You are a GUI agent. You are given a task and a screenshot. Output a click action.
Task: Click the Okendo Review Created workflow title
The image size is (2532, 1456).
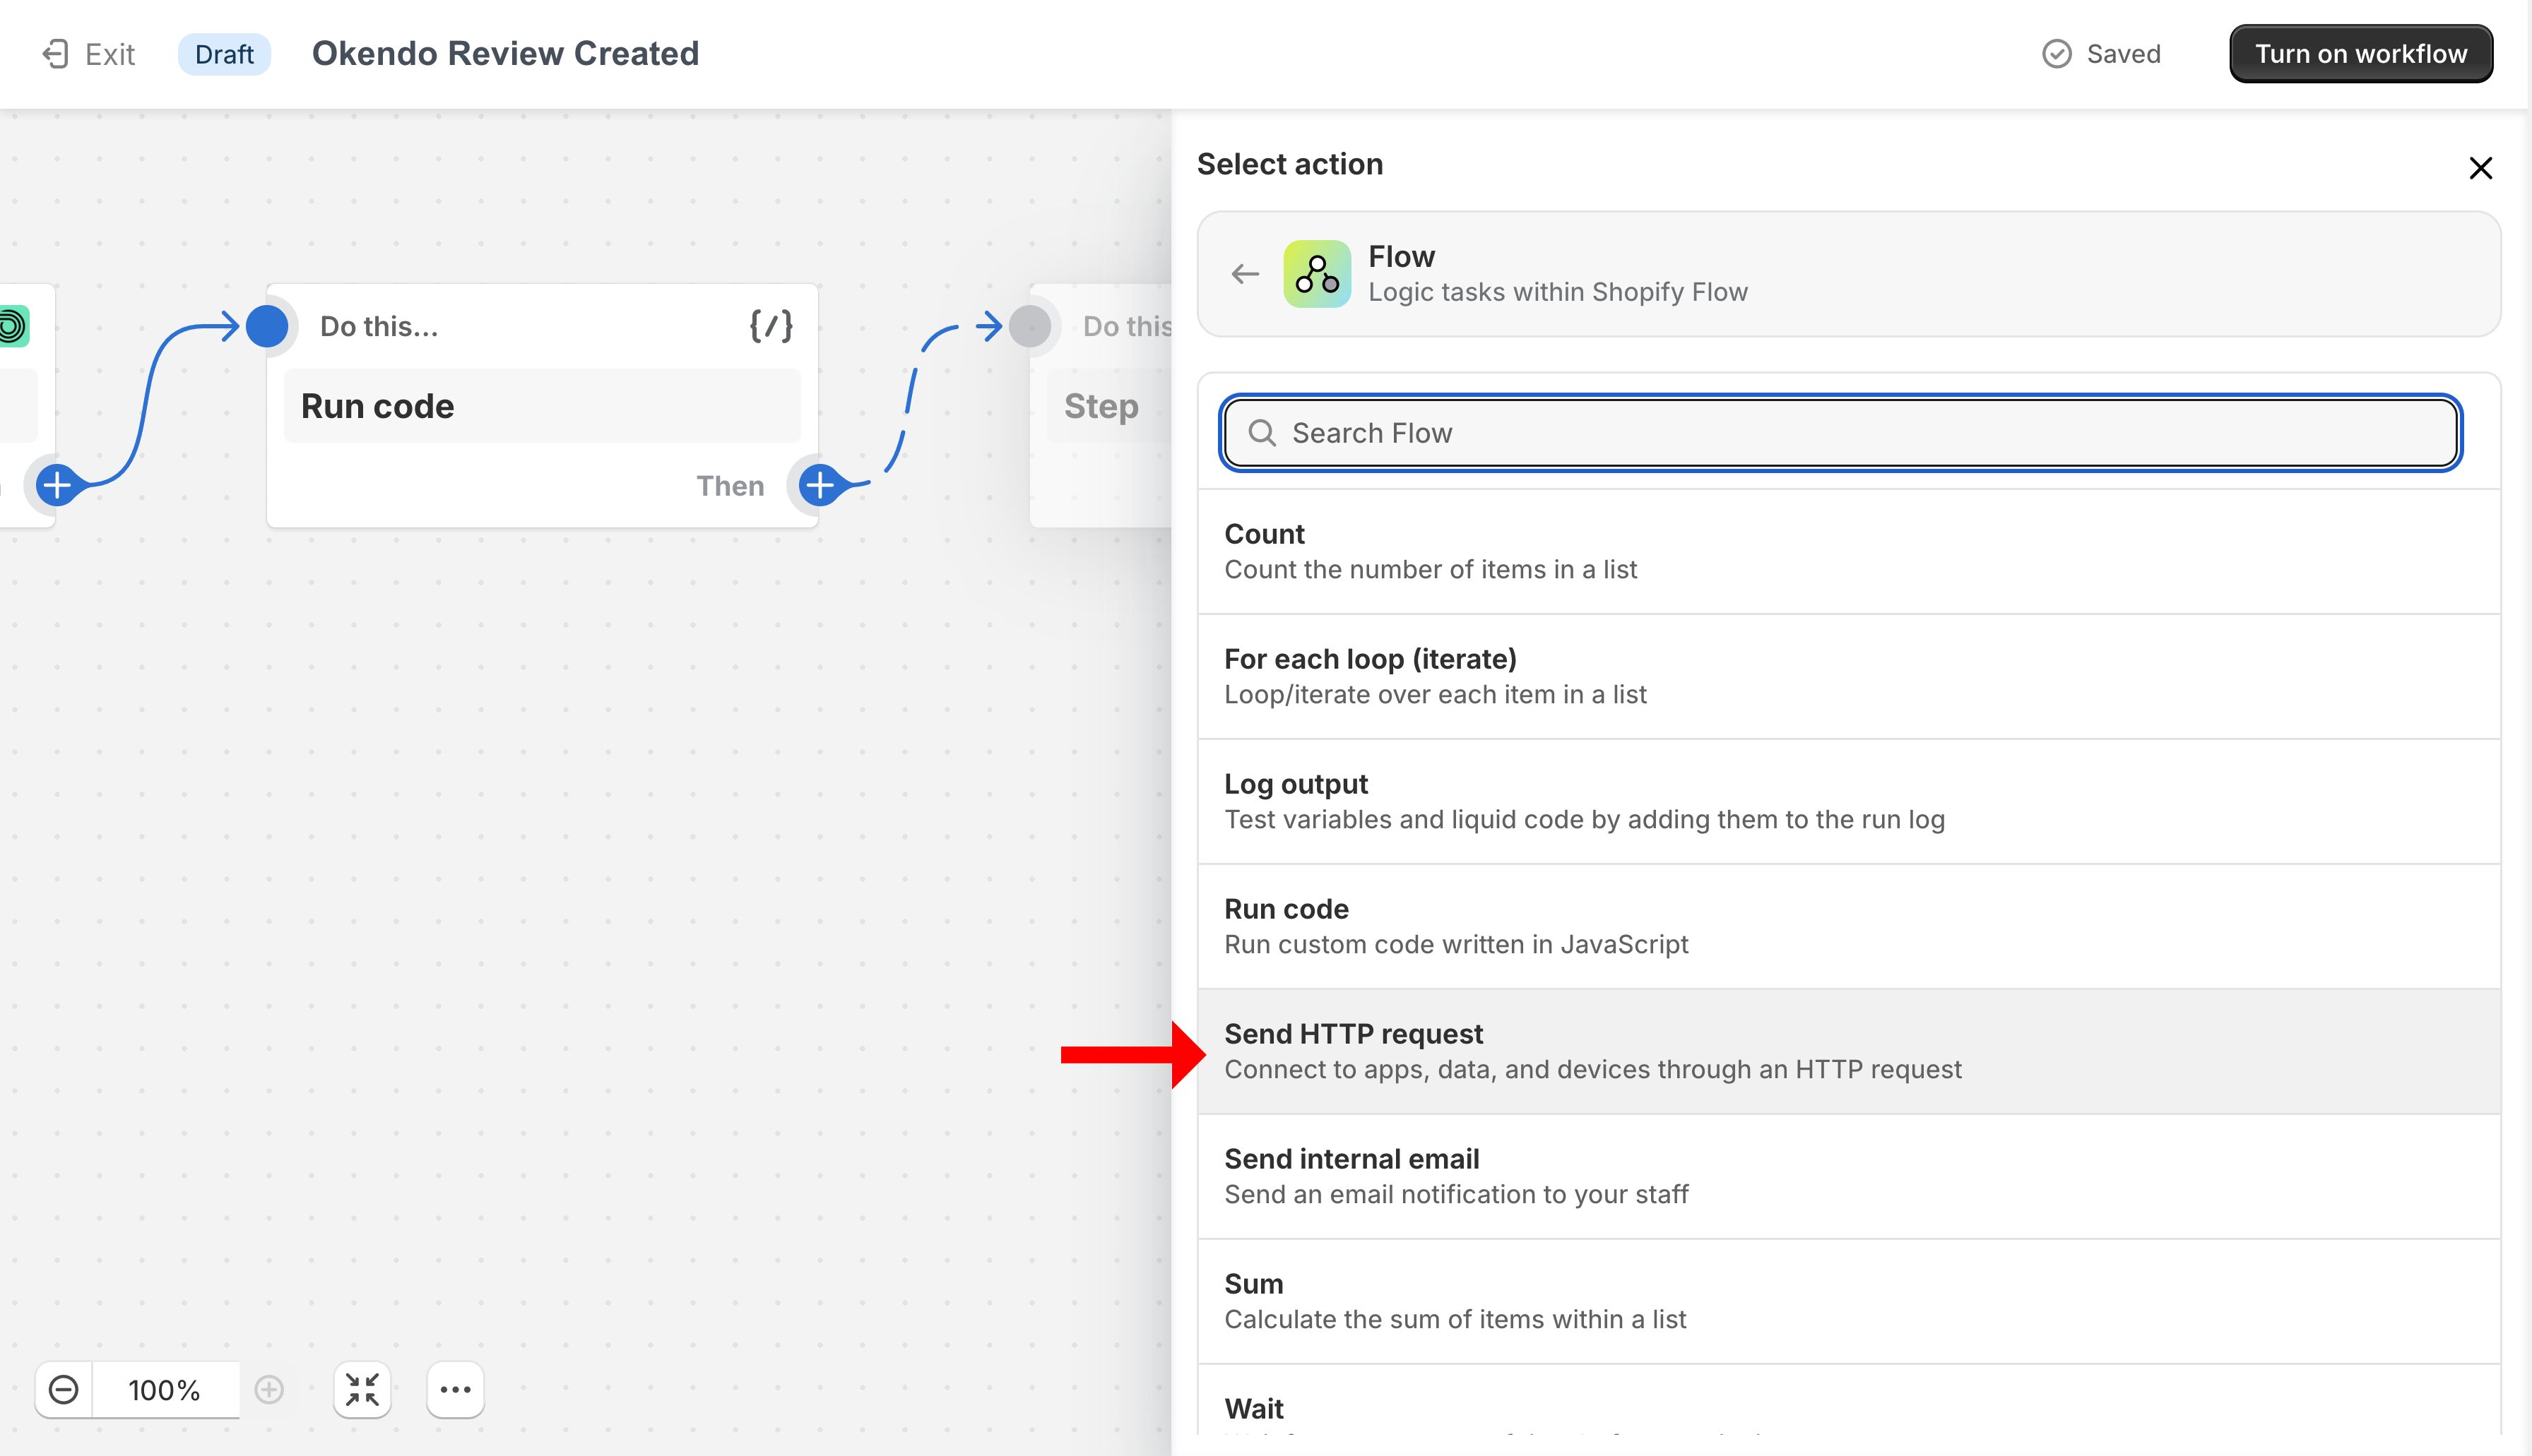pos(505,53)
